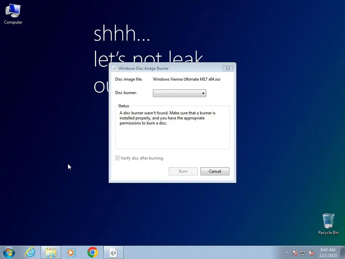
Task: Select the Disc Image Burner taskbar button
Action: point(114,252)
